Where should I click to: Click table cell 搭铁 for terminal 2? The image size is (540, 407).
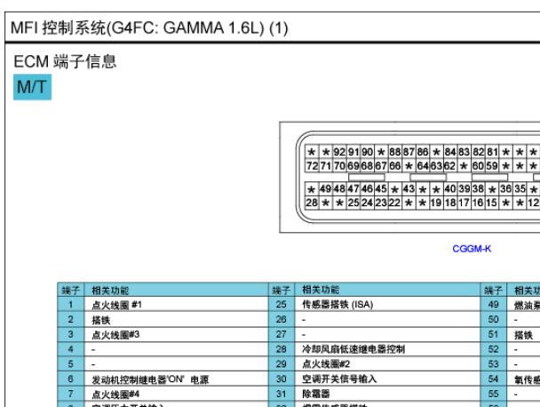pos(176,320)
